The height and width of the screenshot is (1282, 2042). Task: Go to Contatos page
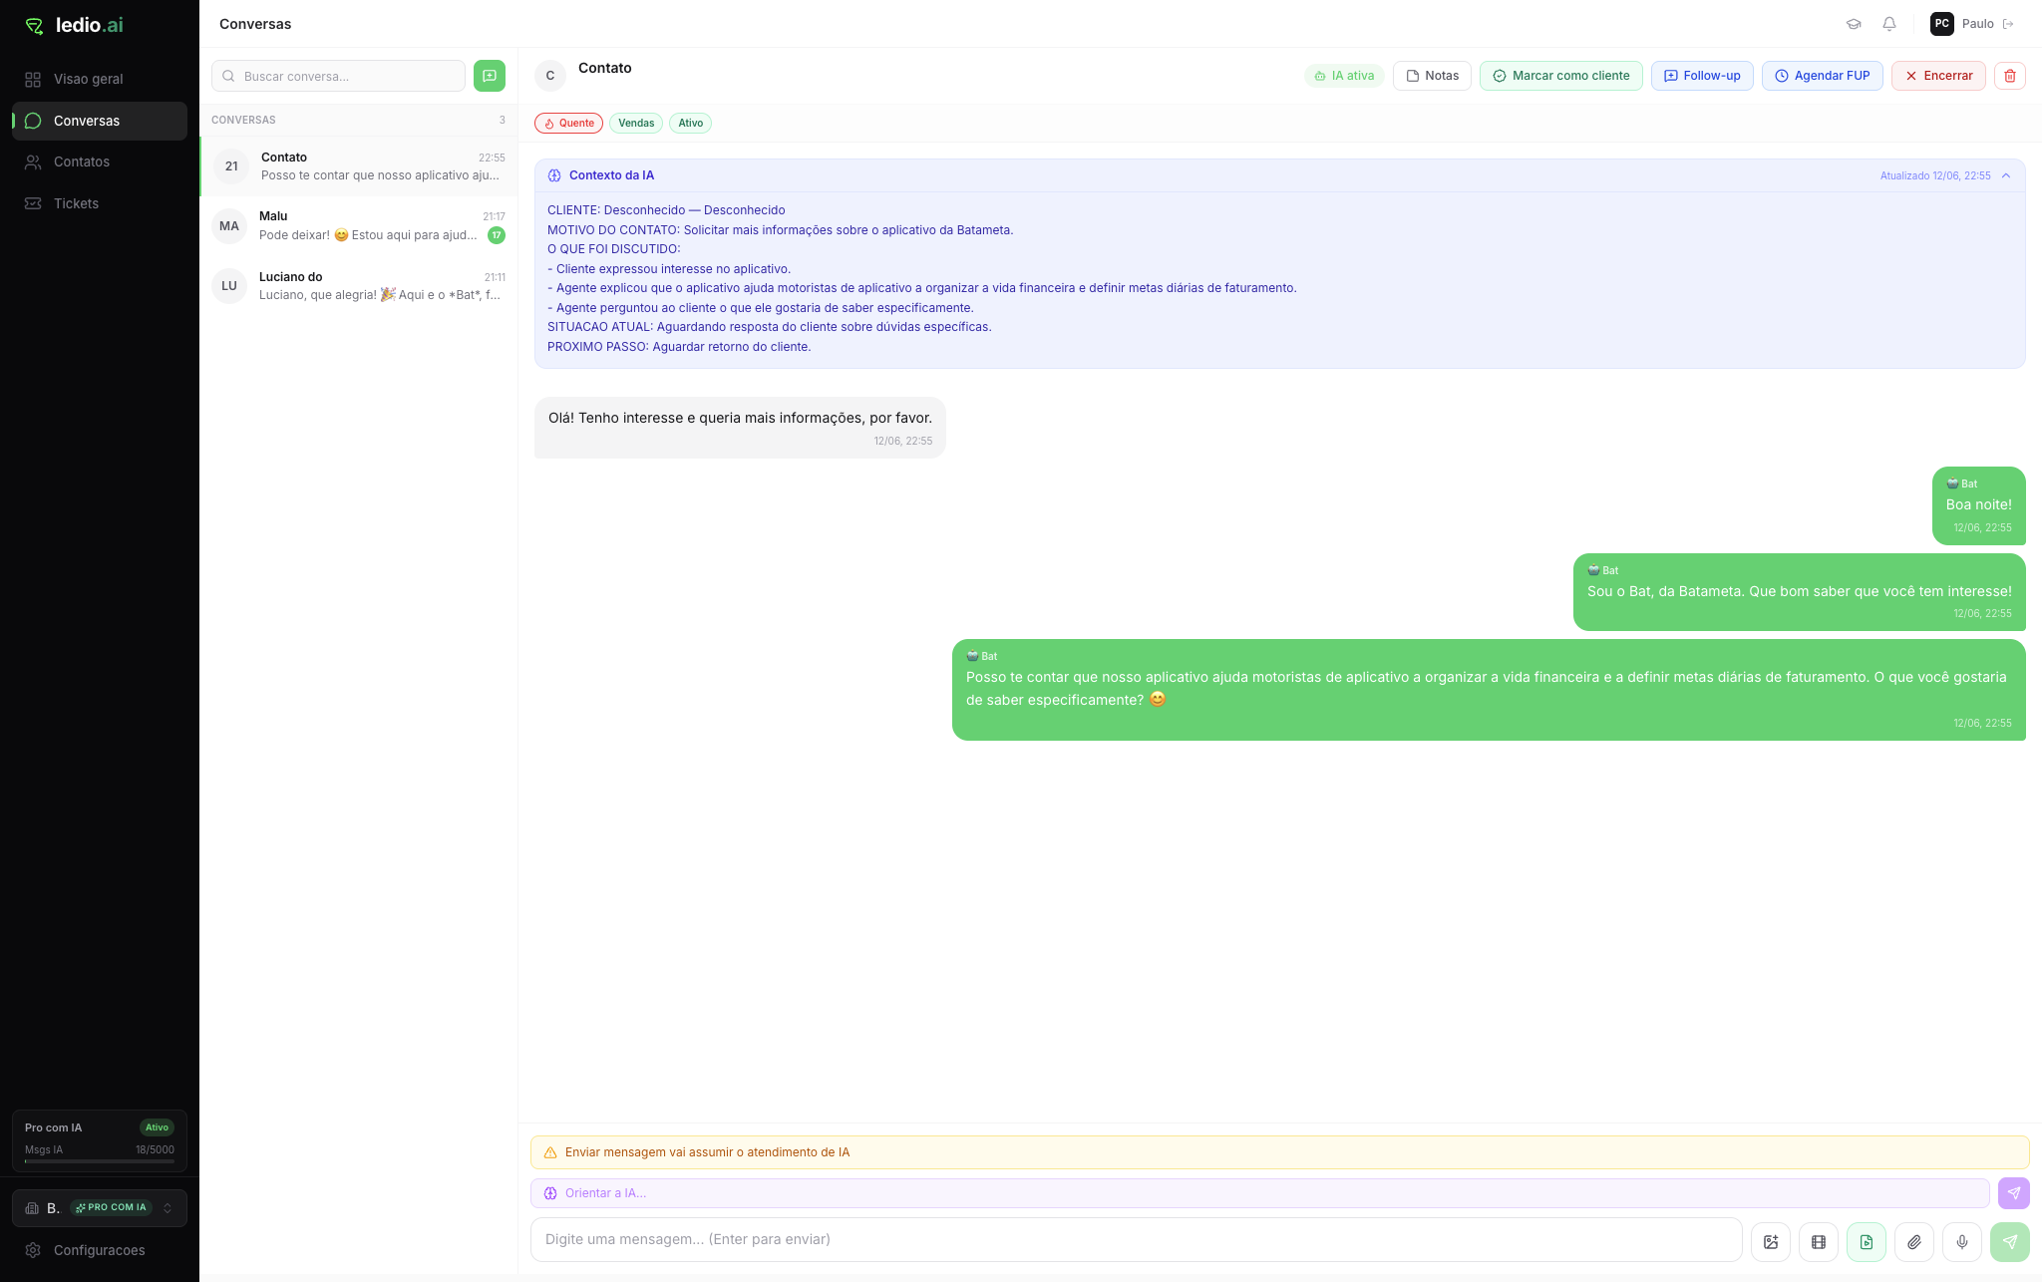coord(100,161)
